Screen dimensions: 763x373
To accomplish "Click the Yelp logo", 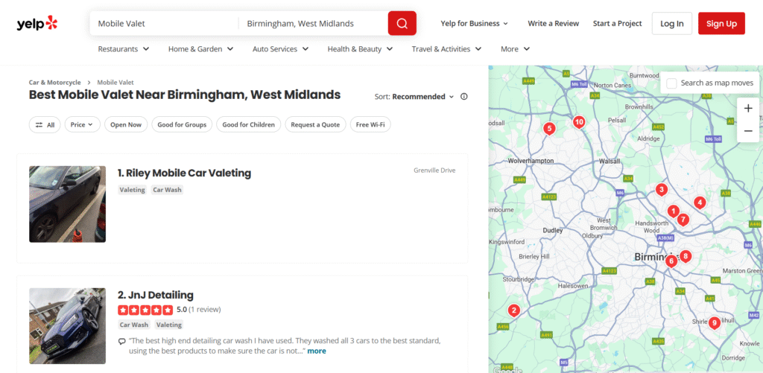I will tap(37, 24).
